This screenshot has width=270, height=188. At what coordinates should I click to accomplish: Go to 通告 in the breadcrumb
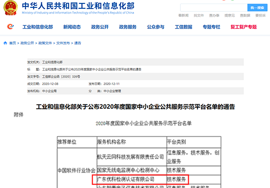pyautogui.click(x=78, y=43)
